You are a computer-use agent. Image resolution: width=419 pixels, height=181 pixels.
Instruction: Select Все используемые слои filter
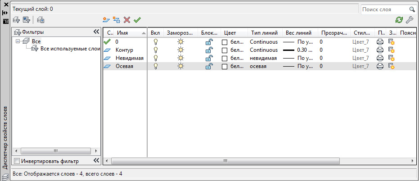pos(69,49)
